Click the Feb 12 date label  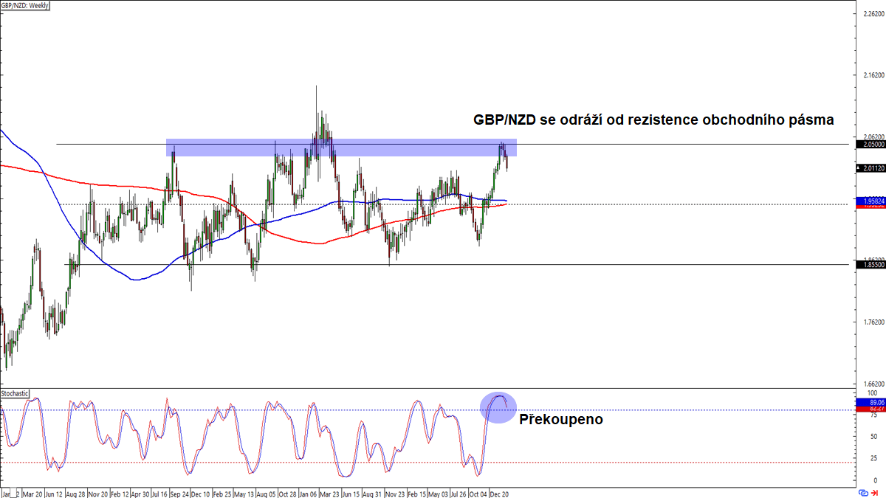(x=121, y=493)
